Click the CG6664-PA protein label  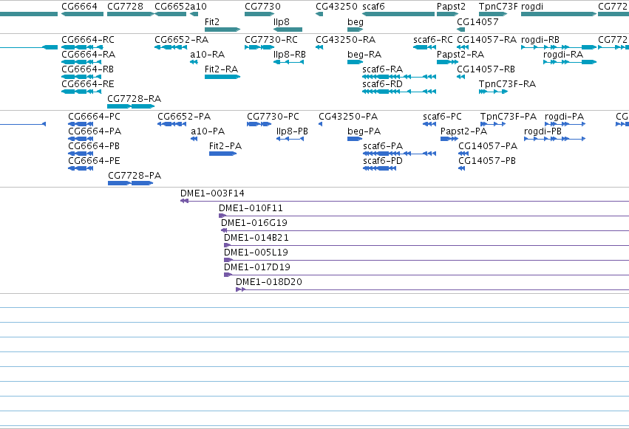click(x=95, y=131)
